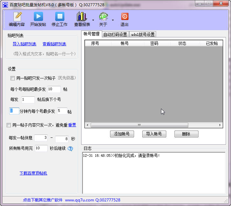
Task: Click the 编辑内容 edit content icon
Action: pos(16,17)
